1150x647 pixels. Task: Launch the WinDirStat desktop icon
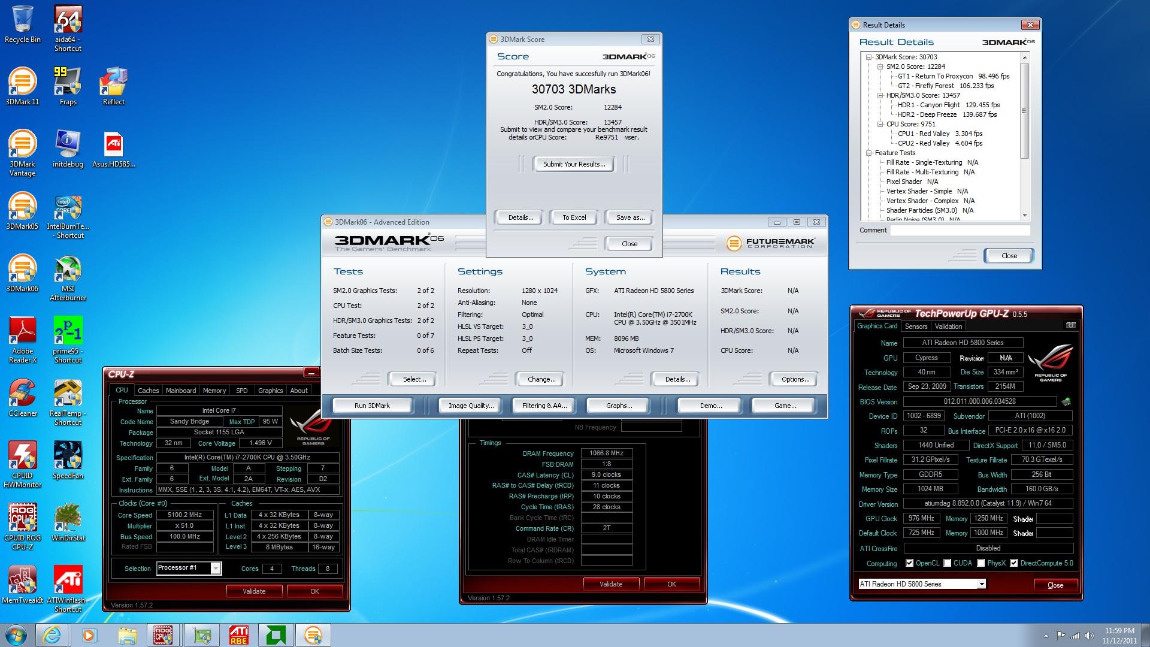pyautogui.click(x=68, y=522)
